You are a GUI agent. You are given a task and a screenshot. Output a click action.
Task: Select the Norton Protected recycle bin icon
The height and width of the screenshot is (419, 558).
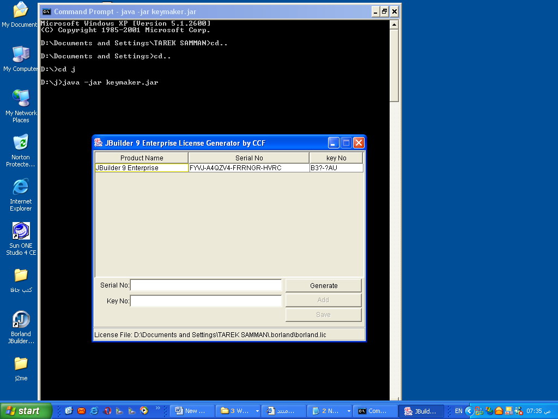click(21, 151)
